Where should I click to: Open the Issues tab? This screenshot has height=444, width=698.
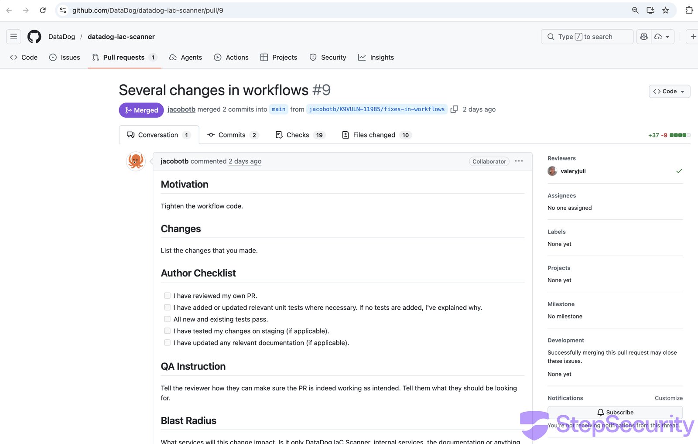click(x=65, y=57)
